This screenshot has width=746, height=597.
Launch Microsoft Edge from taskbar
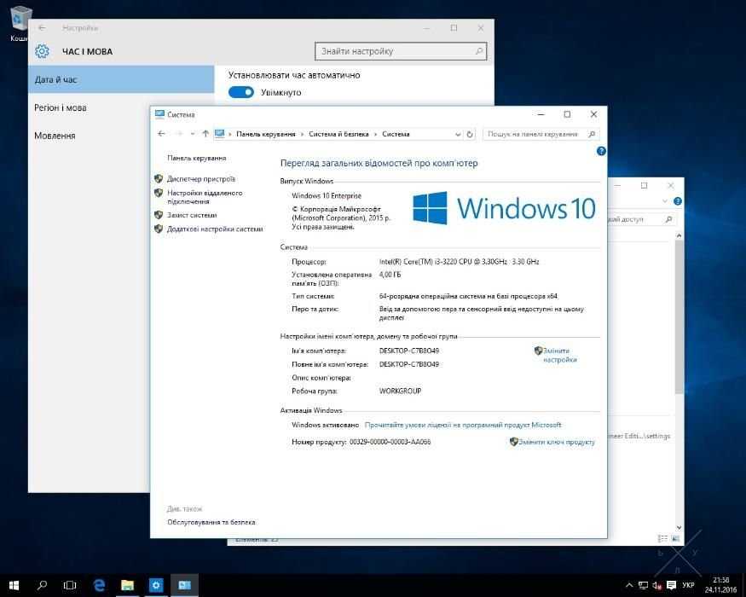tap(99, 585)
